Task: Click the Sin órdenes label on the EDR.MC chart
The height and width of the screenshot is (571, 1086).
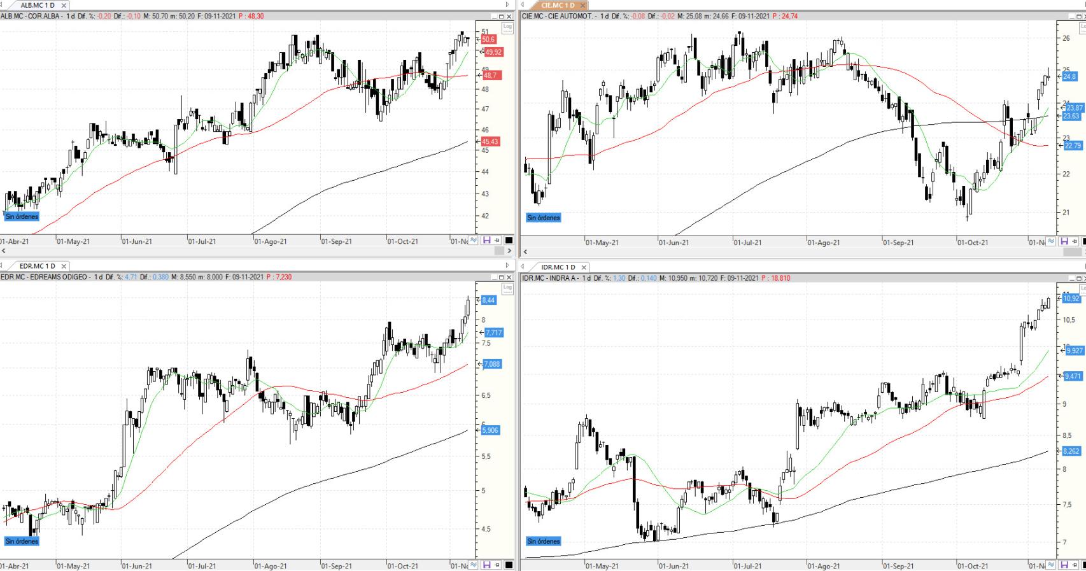Action: (x=22, y=541)
